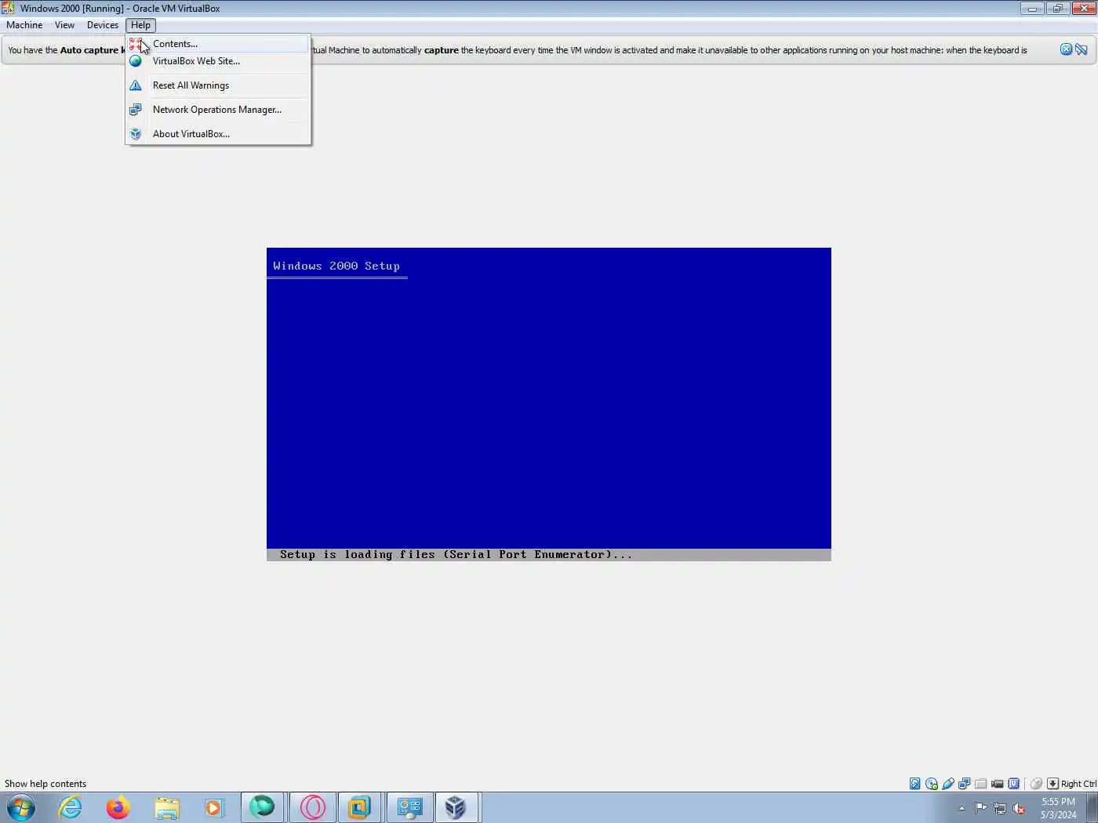The width and height of the screenshot is (1098, 823).
Task: Open the Contents entry in the Help menu
Action: 218,44
